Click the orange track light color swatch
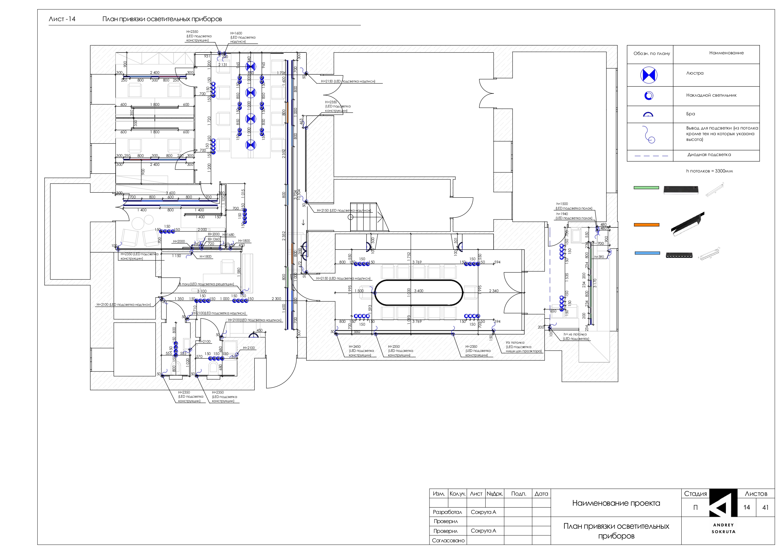This screenshot has height=554, width=784. [647, 225]
